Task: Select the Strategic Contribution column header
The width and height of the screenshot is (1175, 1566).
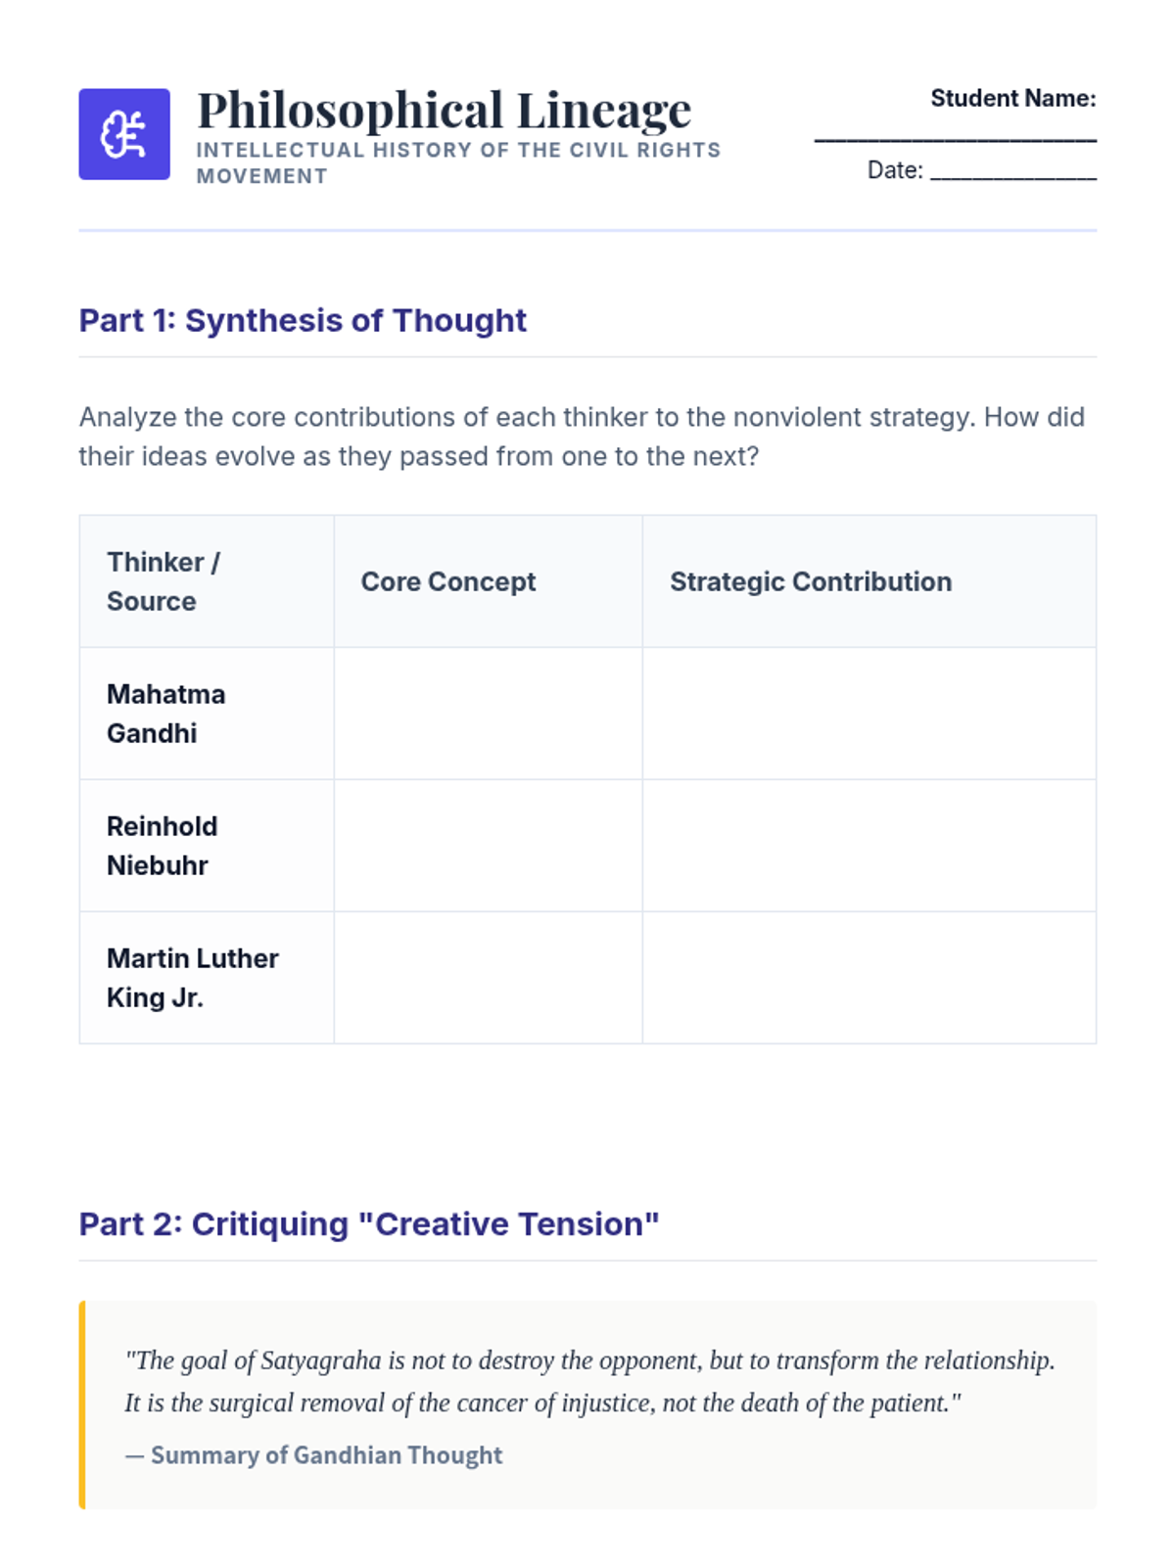Action: 869,581
